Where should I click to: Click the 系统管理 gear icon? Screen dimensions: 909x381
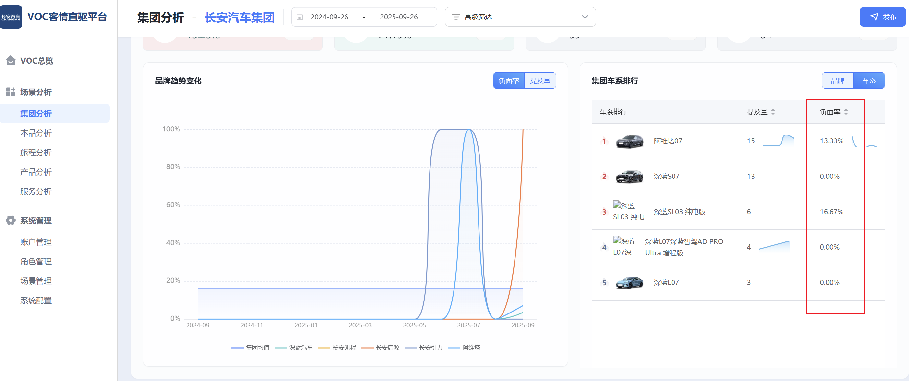(11, 220)
